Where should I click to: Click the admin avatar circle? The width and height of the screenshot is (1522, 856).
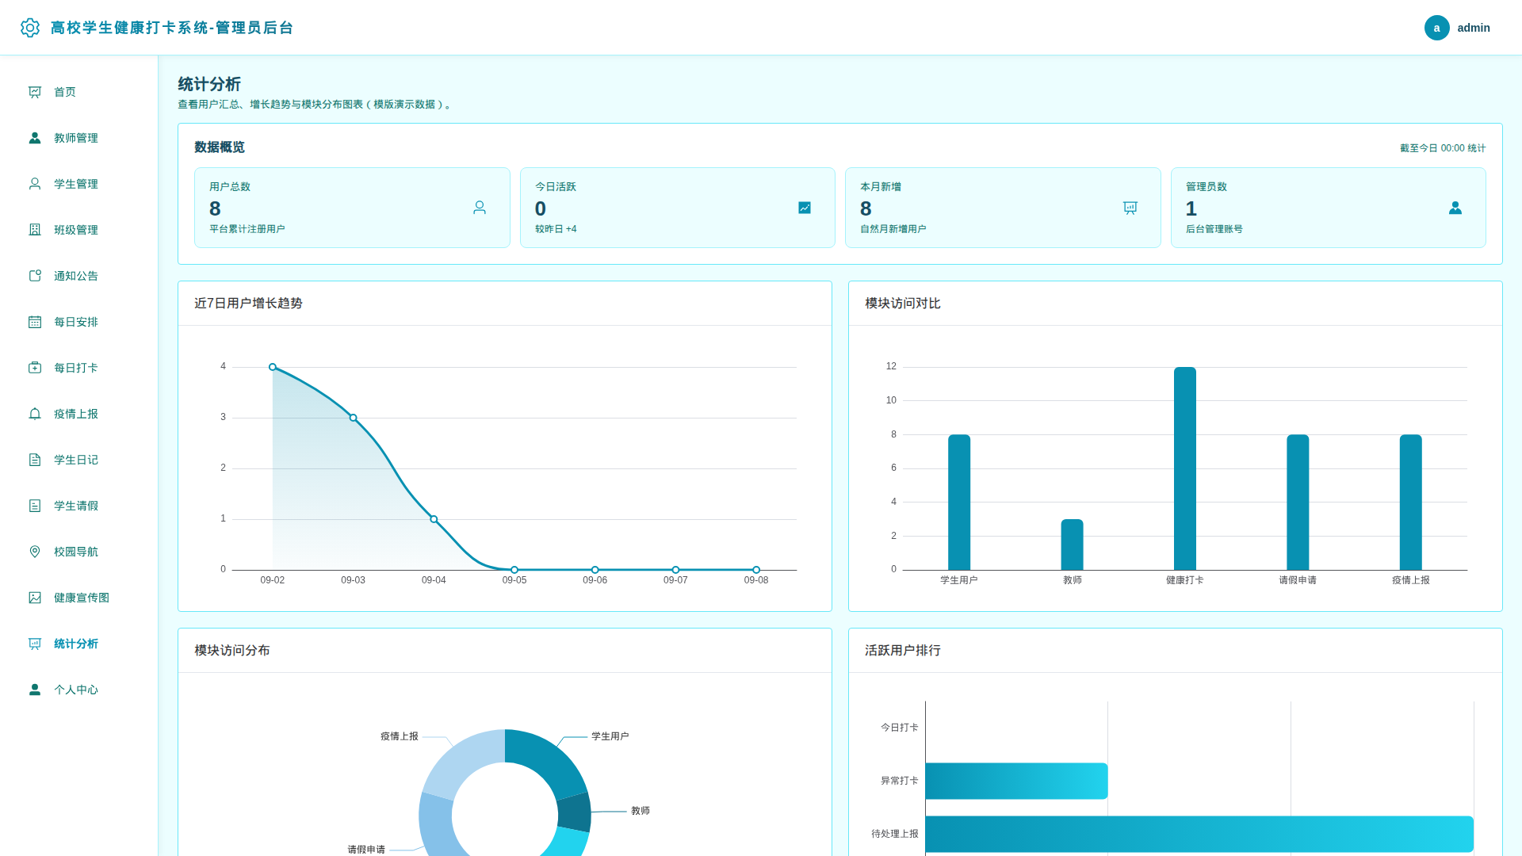click(x=1436, y=28)
